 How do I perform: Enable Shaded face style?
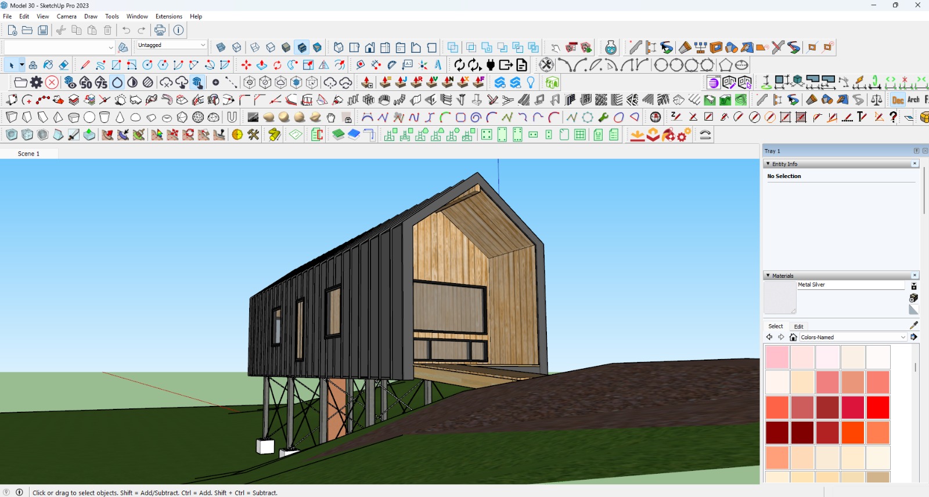pyautogui.click(x=286, y=48)
